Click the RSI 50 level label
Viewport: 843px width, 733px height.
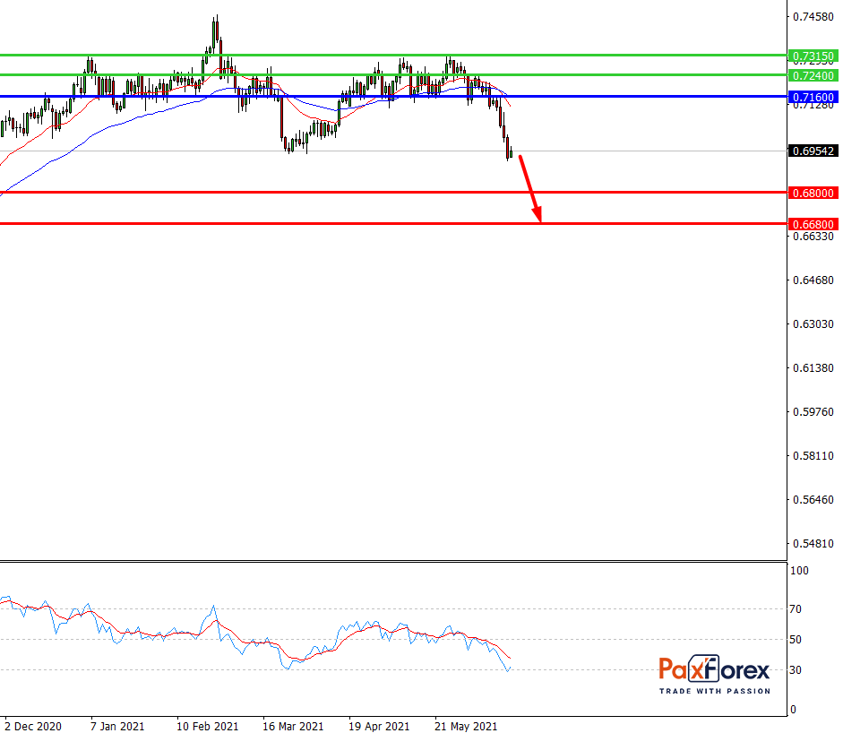(796, 640)
